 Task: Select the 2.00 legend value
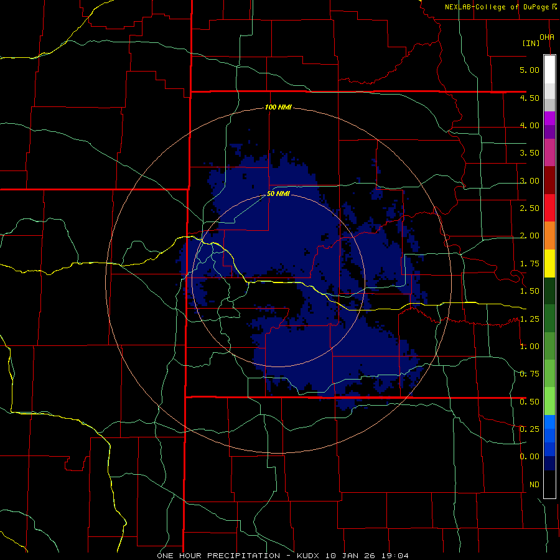pyautogui.click(x=530, y=236)
